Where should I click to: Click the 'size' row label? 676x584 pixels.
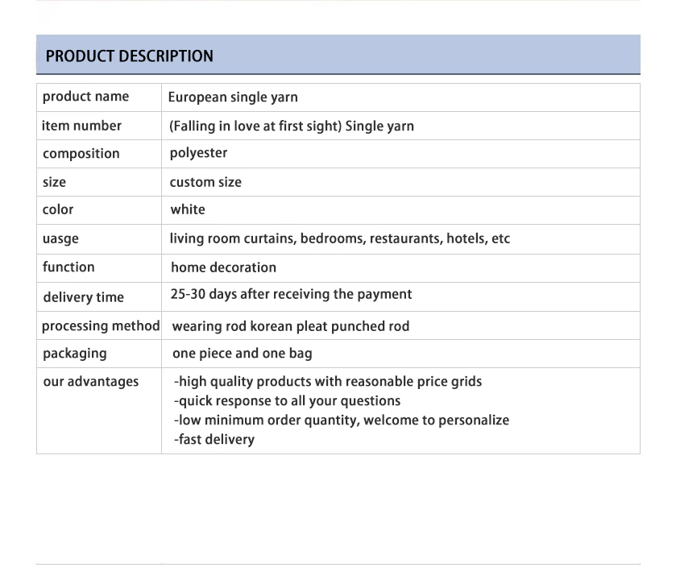pyautogui.click(x=54, y=182)
